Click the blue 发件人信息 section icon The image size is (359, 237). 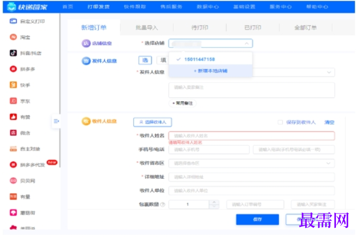tap(86, 61)
